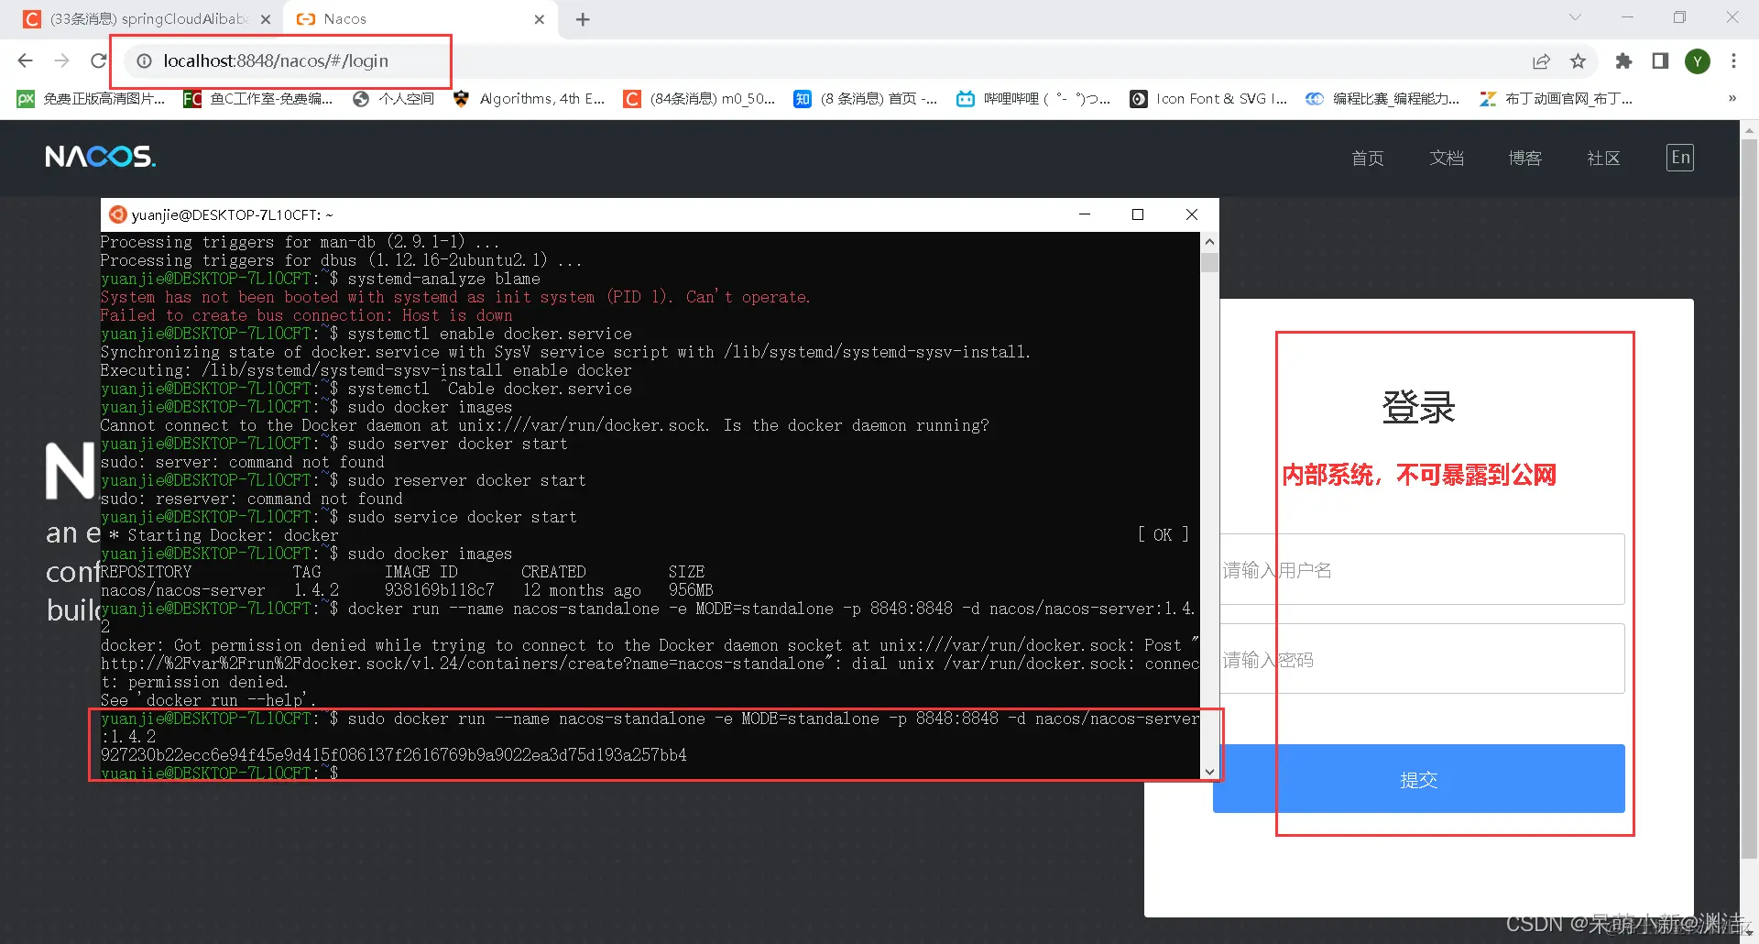1759x944 pixels.
Task: Open the Icon Font & SVG bookmark
Action: [x=1208, y=99]
